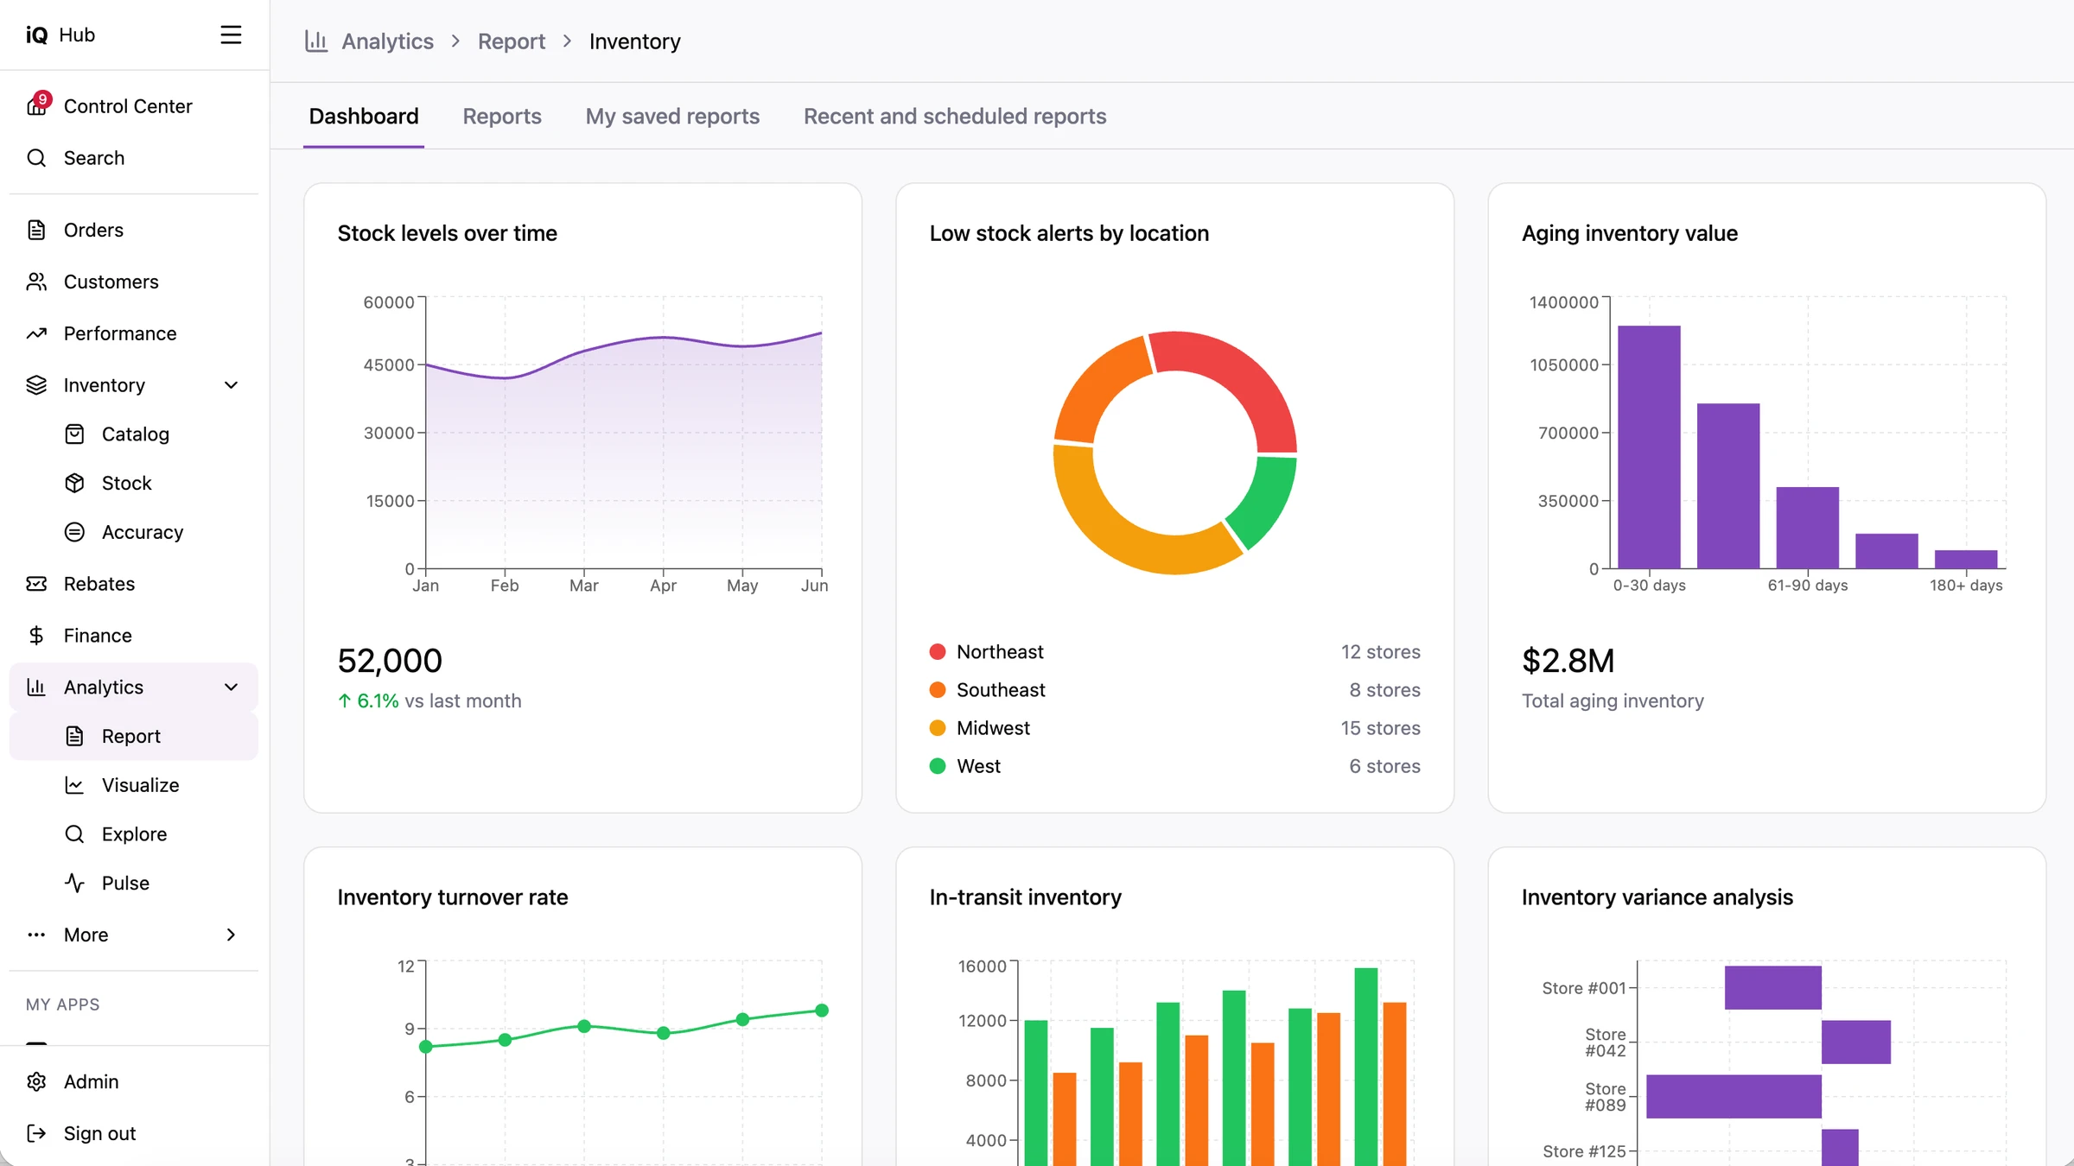
Task: Click the Customers people icon
Action: coord(36,282)
